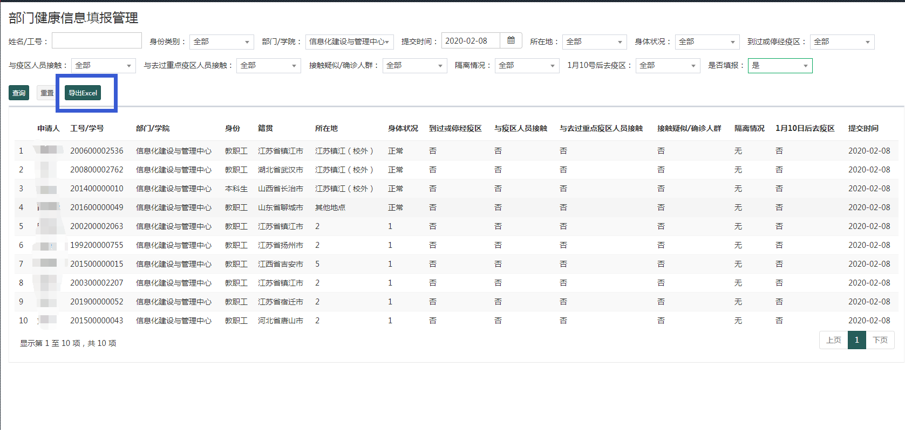
Task: Open the 身份类别 dropdown
Action: point(222,42)
